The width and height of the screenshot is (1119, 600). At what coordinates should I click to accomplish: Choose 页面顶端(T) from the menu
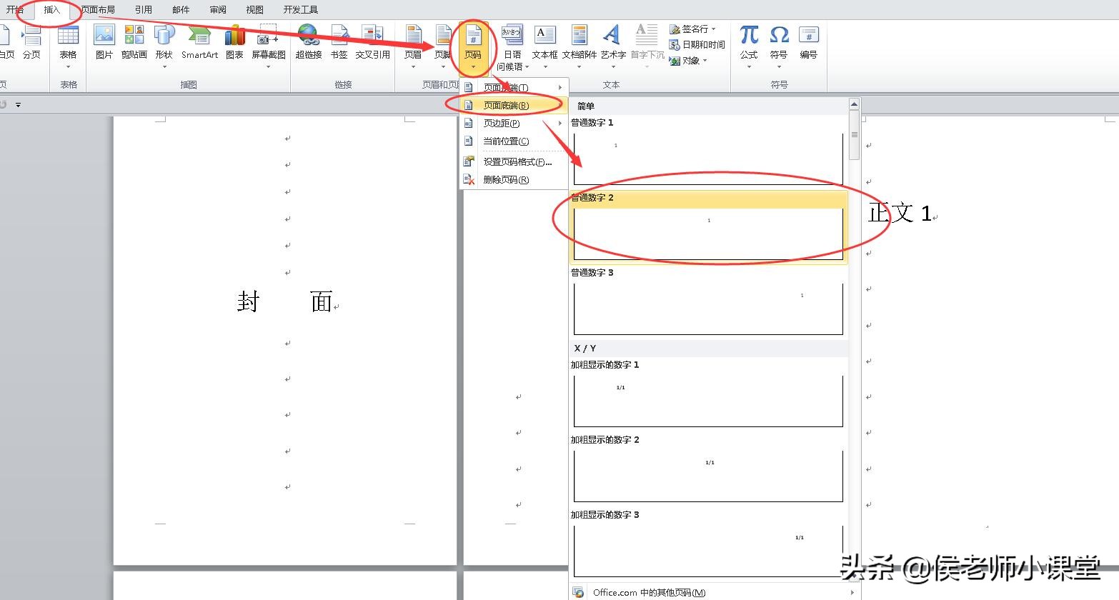pyautogui.click(x=514, y=88)
